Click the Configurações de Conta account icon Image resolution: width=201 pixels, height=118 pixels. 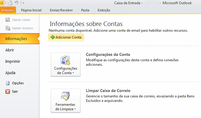click(x=65, y=60)
